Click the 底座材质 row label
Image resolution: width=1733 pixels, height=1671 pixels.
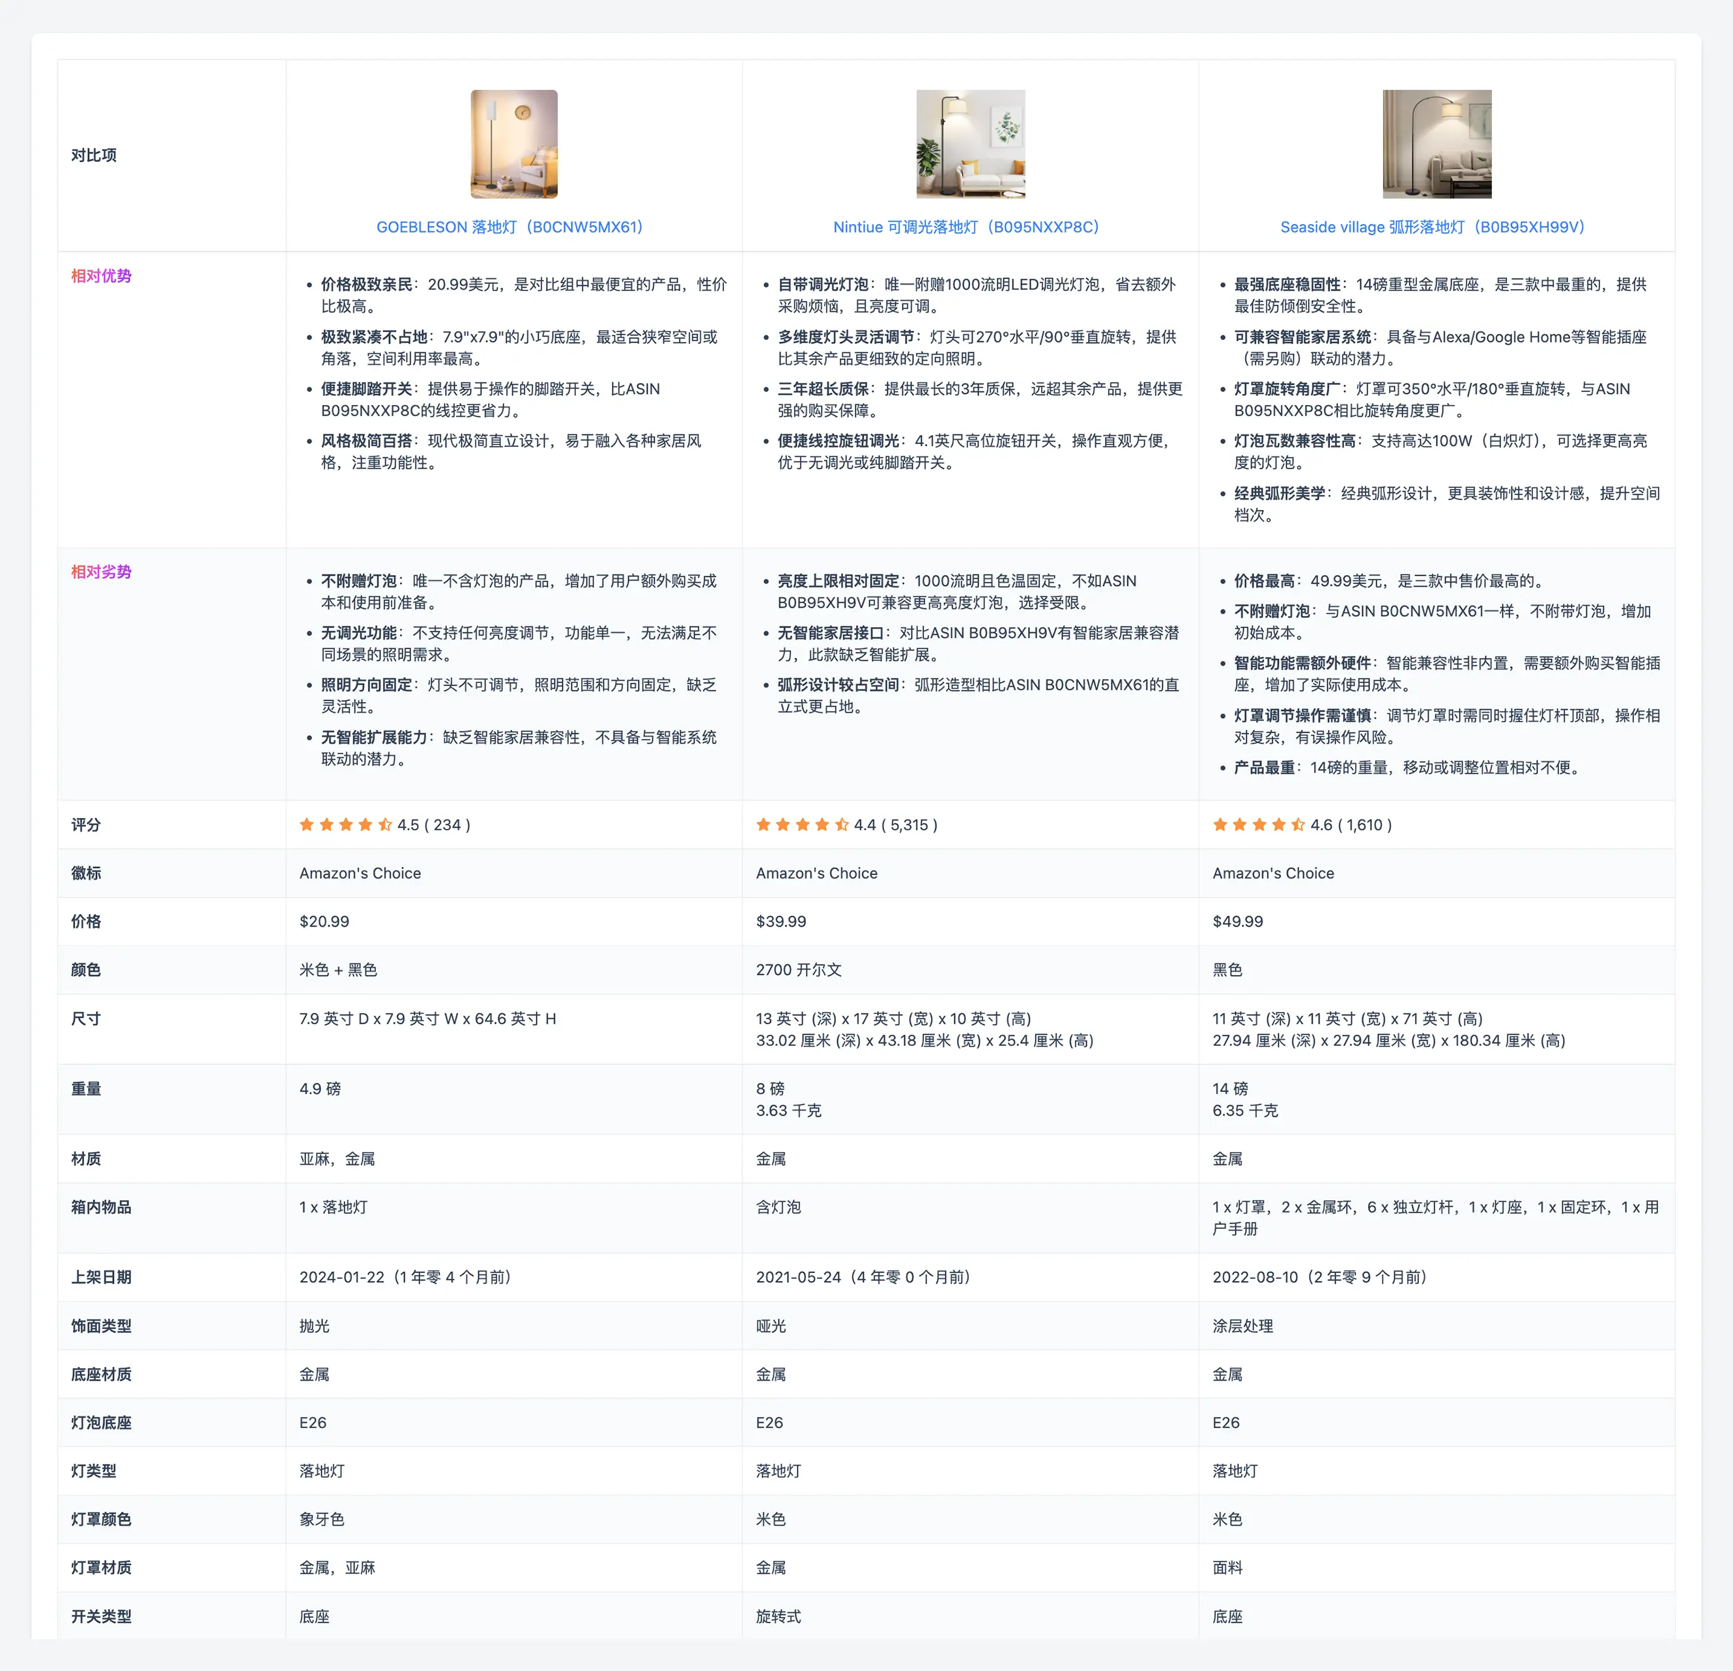click(x=101, y=1374)
